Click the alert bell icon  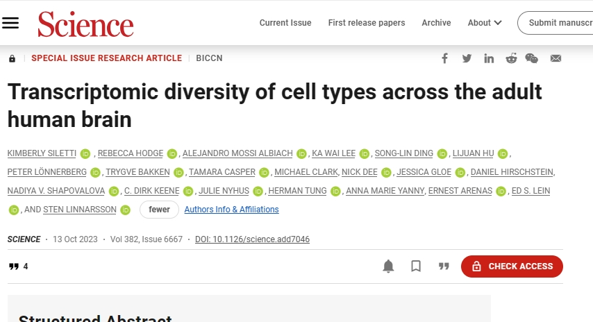389,266
